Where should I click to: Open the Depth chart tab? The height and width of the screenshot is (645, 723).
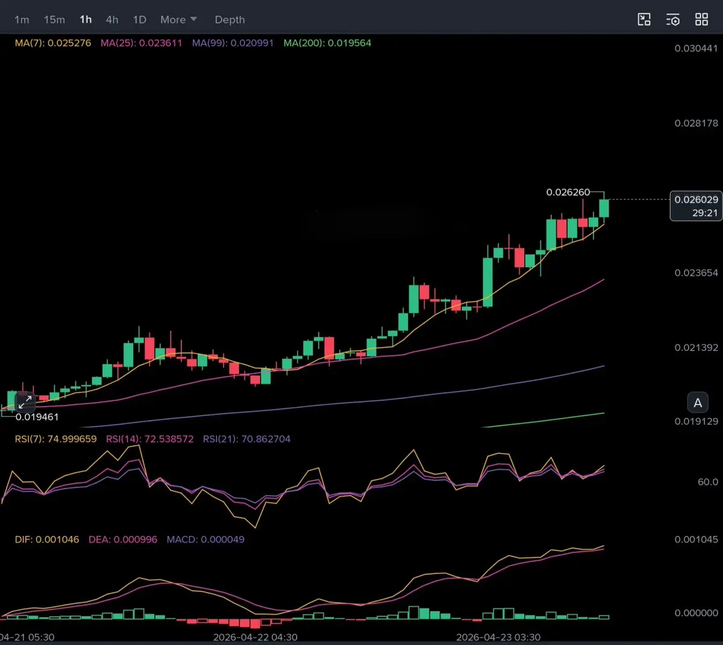[230, 20]
